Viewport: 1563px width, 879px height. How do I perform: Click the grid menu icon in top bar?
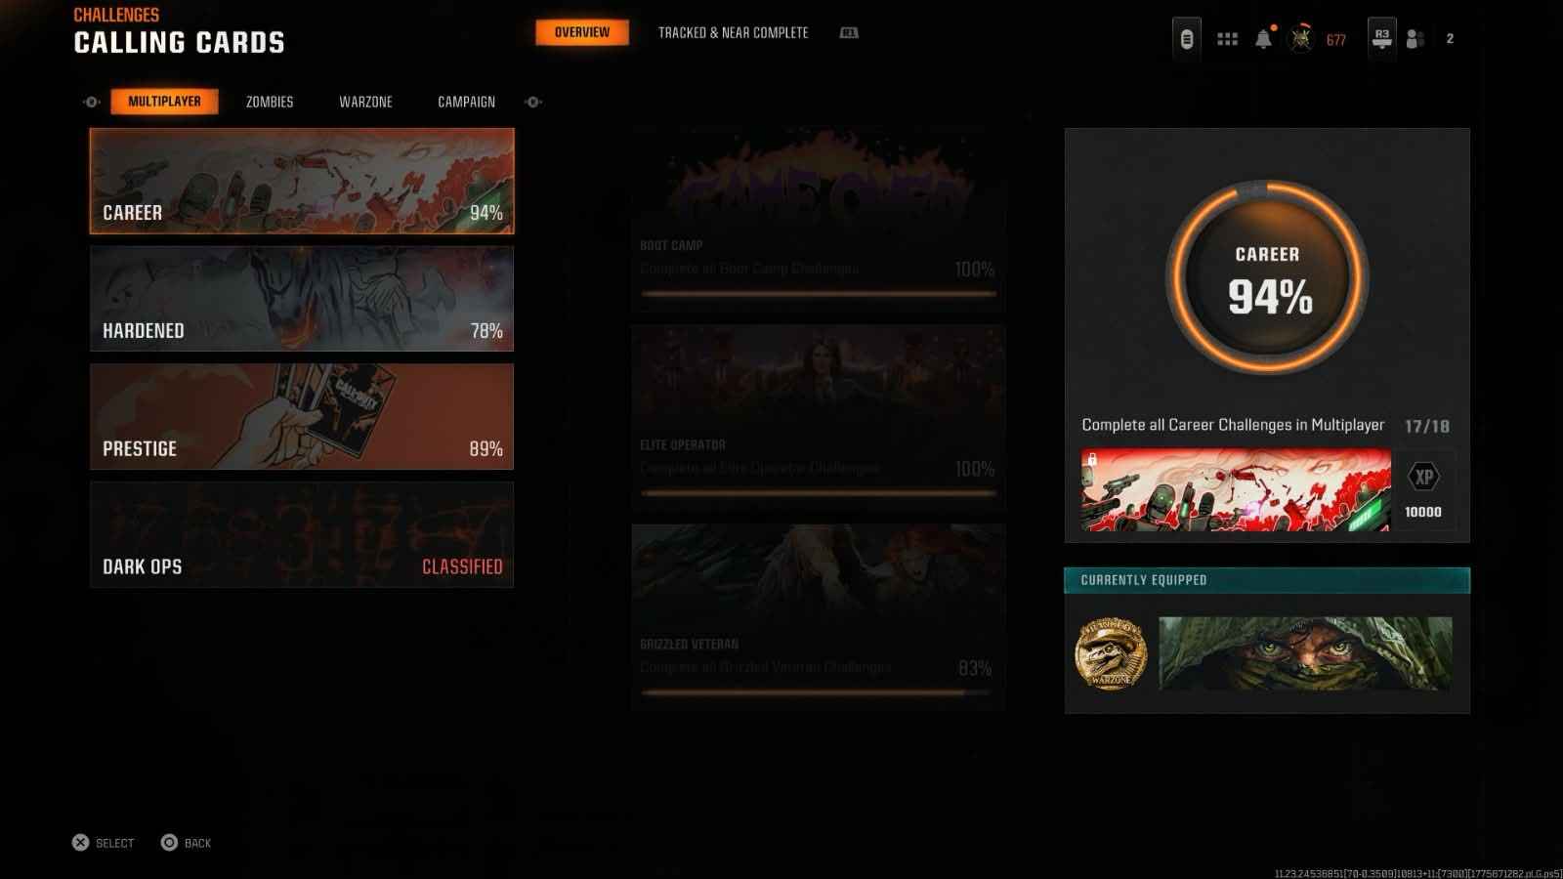click(x=1227, y=39)
